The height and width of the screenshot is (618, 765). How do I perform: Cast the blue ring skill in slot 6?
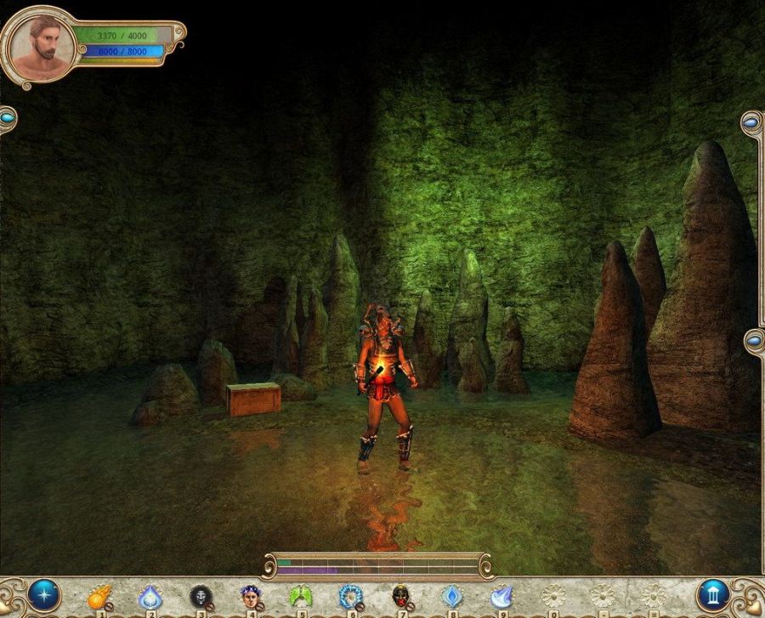point(350,597)
